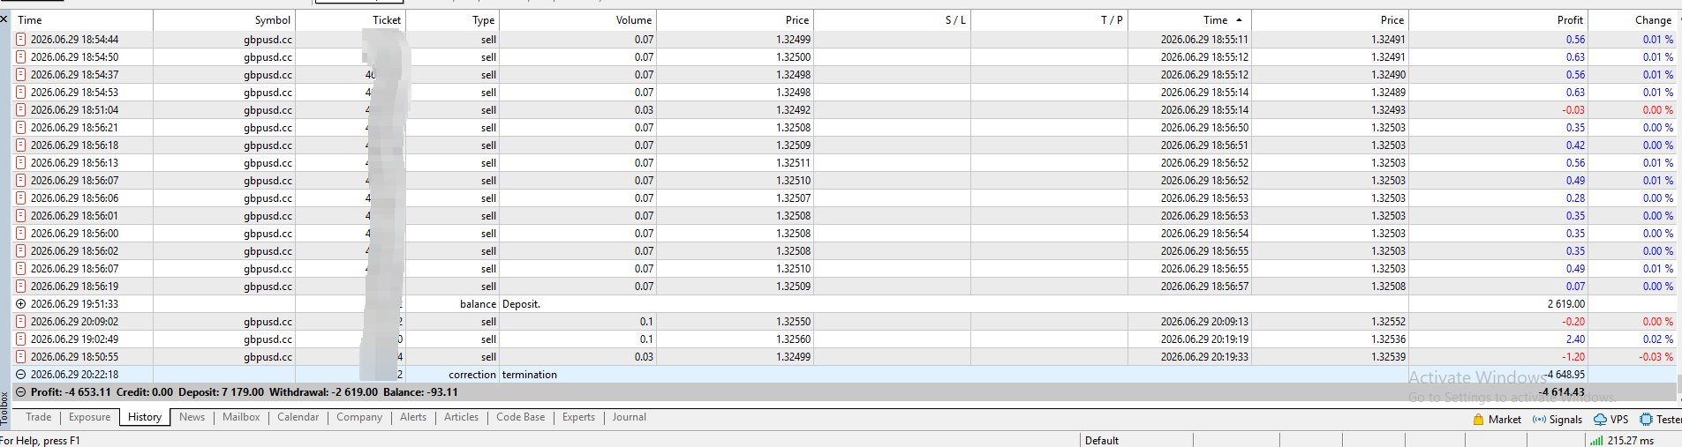
Task: Click the -4 614.43 total in summary row
Action: pos(1561,392)
